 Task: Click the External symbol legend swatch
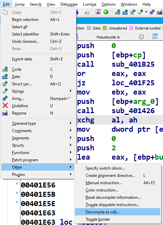[x=131, y=28]
